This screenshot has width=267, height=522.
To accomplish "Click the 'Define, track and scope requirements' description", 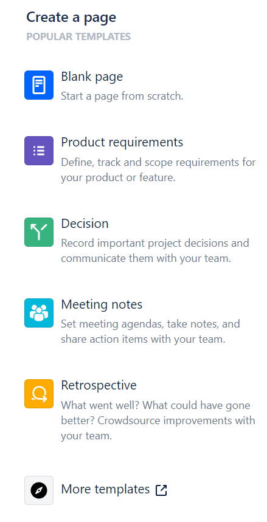I will click(x=158, y=170).
